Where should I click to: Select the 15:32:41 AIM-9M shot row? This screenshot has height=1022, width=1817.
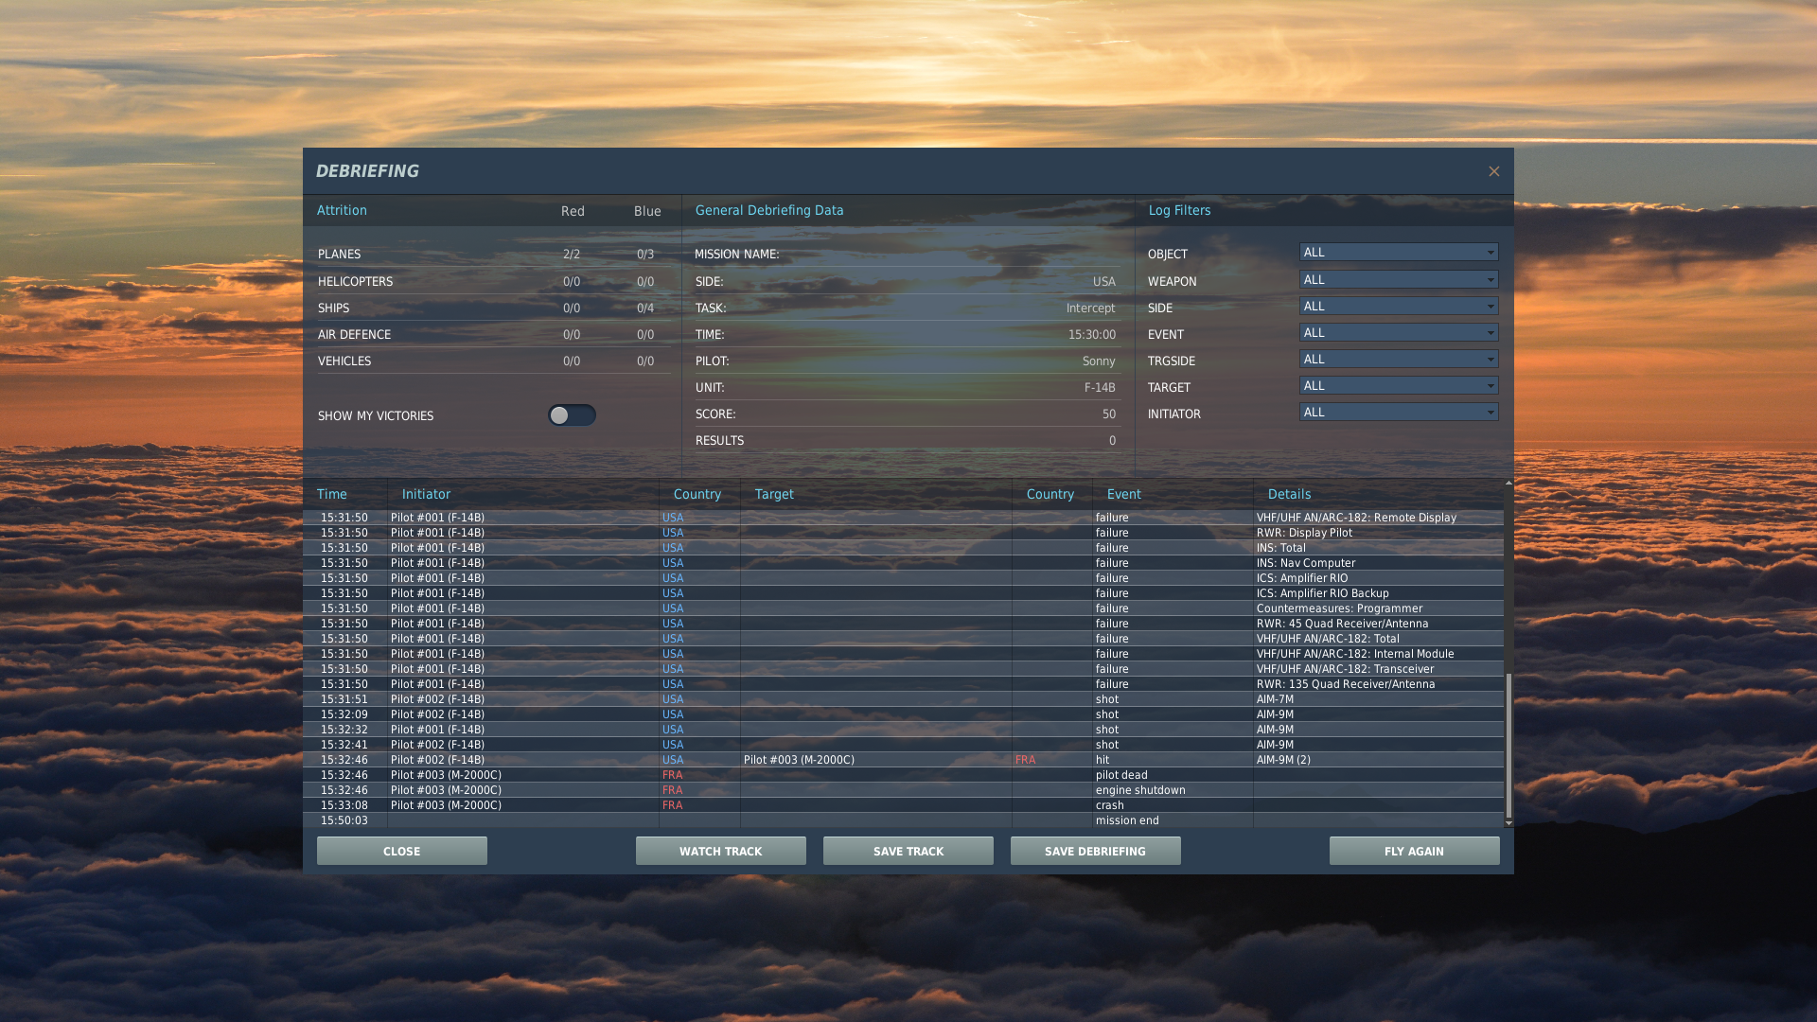903,745
